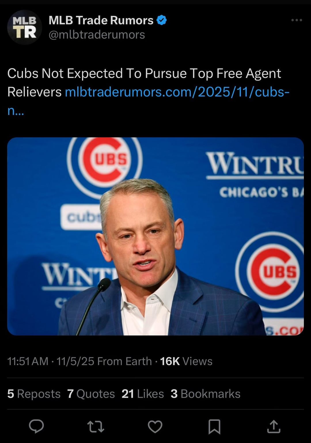Like the post with the heart icon
The height and width of the screenshot is (443, 311).
[x=155, y=427]
